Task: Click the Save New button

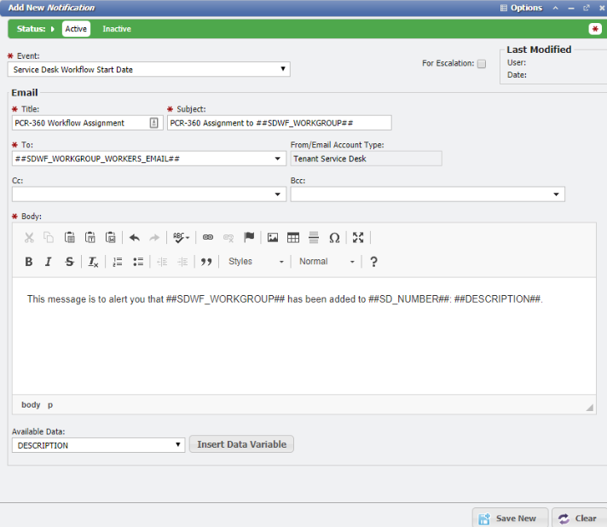Action: [x=508, y=518]
